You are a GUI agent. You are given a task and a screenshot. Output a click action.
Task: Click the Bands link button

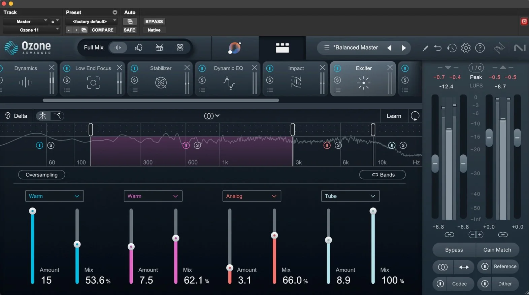click(x=383, y=175)
